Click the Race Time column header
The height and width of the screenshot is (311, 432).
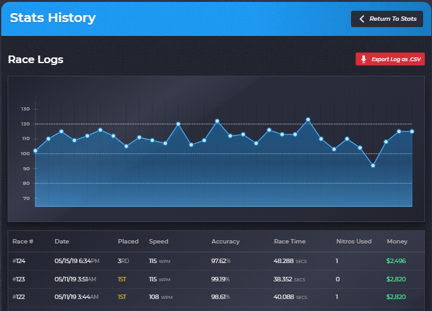click(290, 242)
